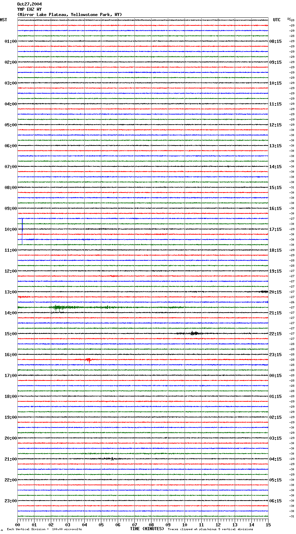Click the "02:15" UTC time label
The width and height of the screenshot is (296, 534).
pos(275,417)
